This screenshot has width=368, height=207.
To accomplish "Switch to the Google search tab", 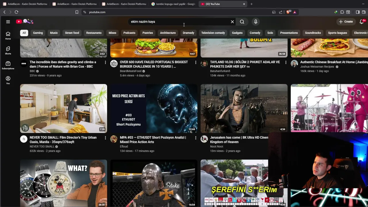I will pyautogui.click(x=173, y=4).
